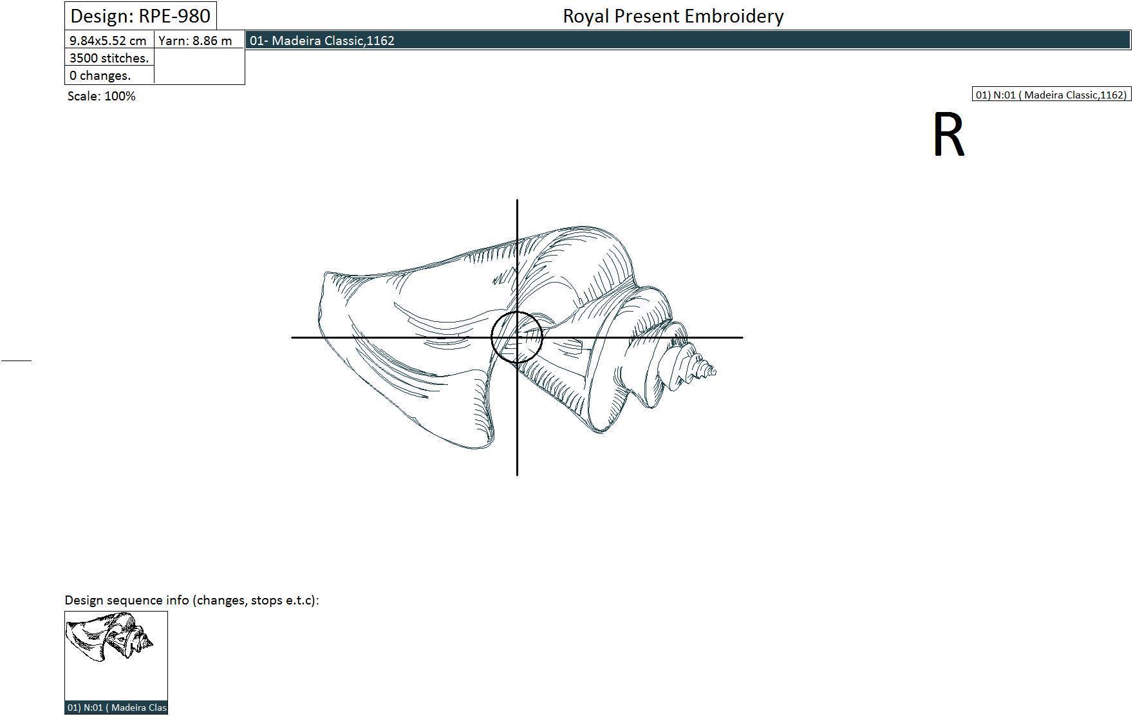Click the seashell design preview
This screenshot has height=721, width=1133.
pyautogui.click(x=518, y=337)
